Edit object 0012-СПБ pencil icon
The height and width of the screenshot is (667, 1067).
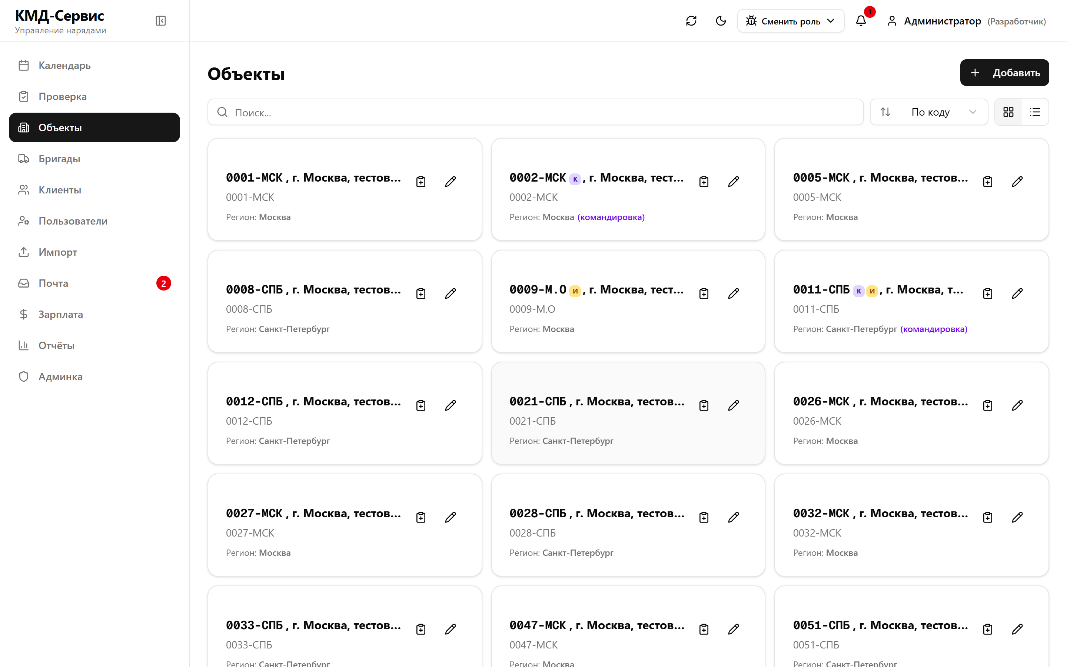pyautogui.click(x=450, y=405)
